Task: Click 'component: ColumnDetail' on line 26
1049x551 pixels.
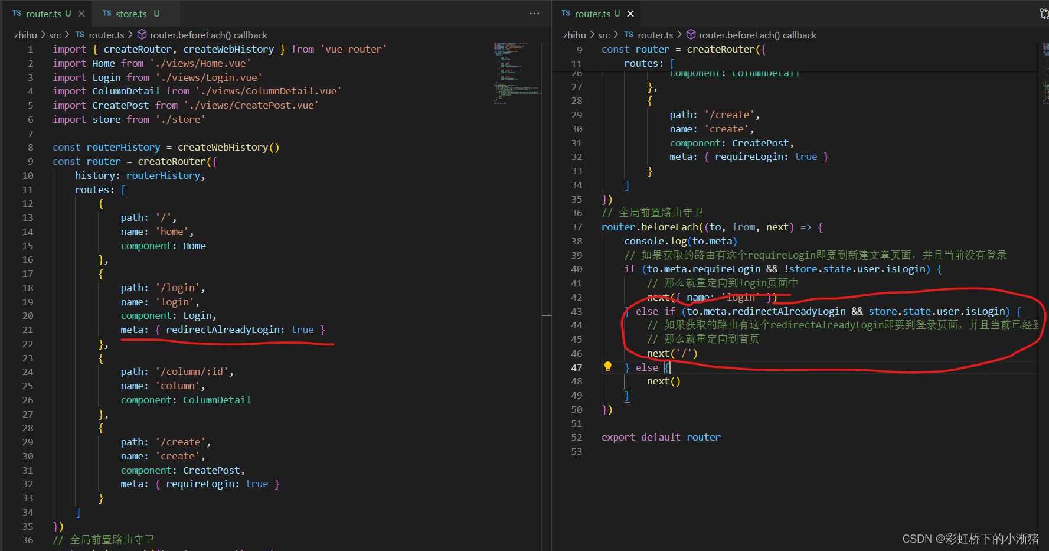Action: pyautogui.click(x=186, y=400)
